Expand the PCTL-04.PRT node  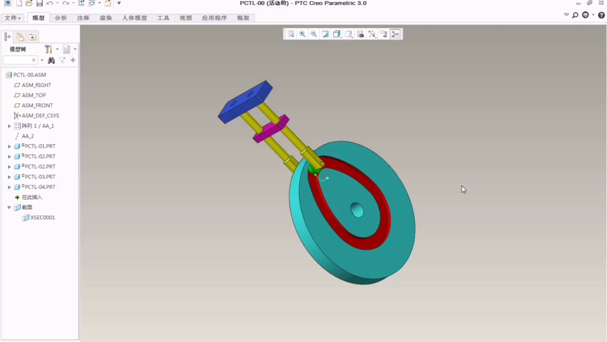pyautogui.click(x=10, y=187)
